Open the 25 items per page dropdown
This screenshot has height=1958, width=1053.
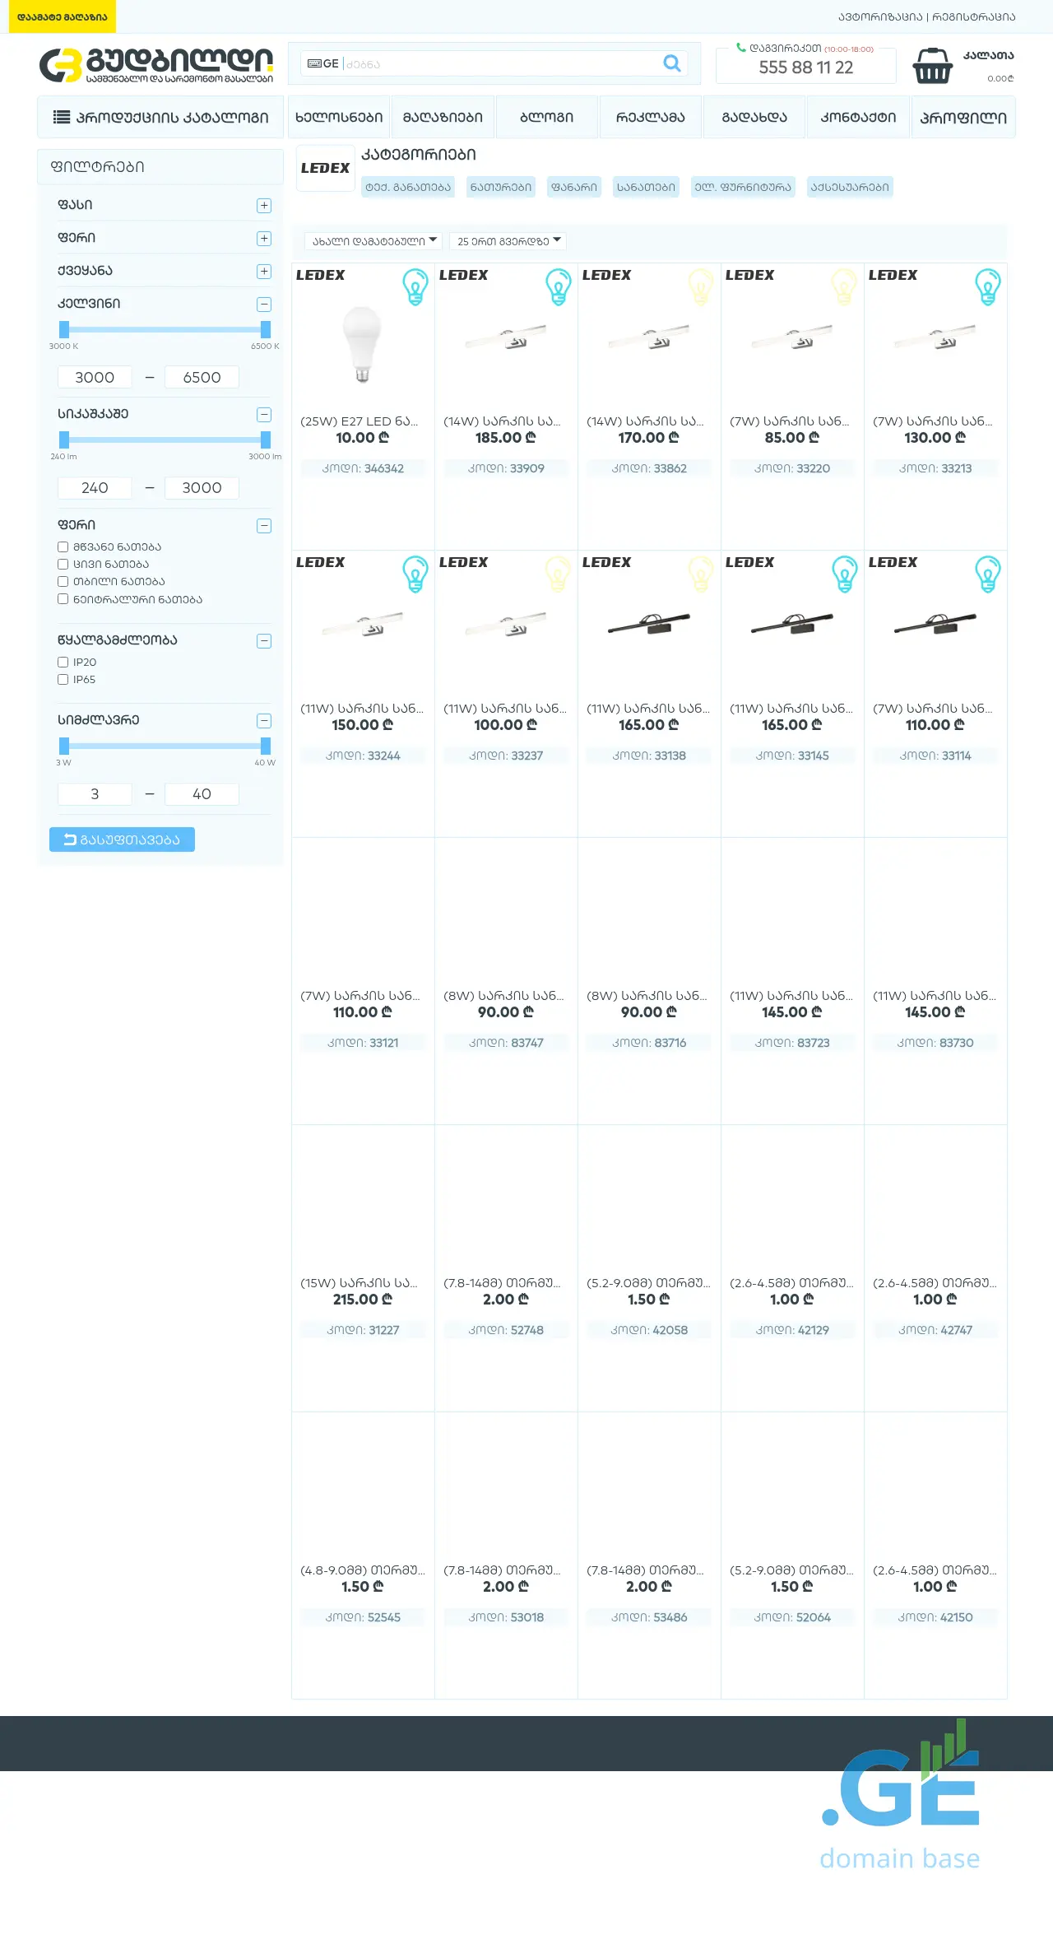pos(509,241)
